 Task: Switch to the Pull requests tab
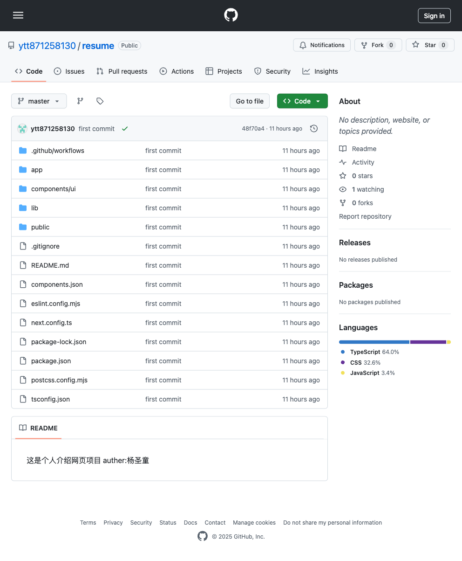point(122,71)
